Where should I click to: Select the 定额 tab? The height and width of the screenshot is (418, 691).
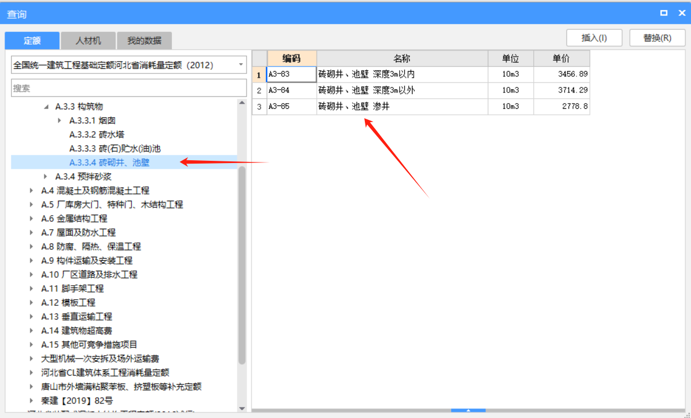click(31, 40)
